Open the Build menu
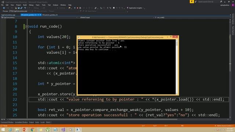 point(25,5)
